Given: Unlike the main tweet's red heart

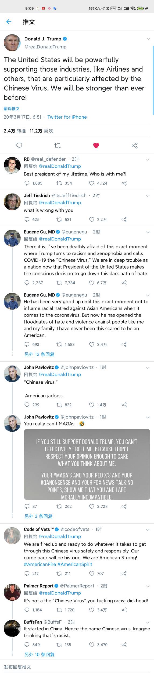Looking at the screenshot, I should [96, 146].
